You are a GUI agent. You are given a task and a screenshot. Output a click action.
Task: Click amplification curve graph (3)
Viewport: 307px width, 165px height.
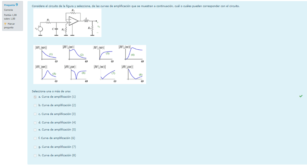[104, 54]
